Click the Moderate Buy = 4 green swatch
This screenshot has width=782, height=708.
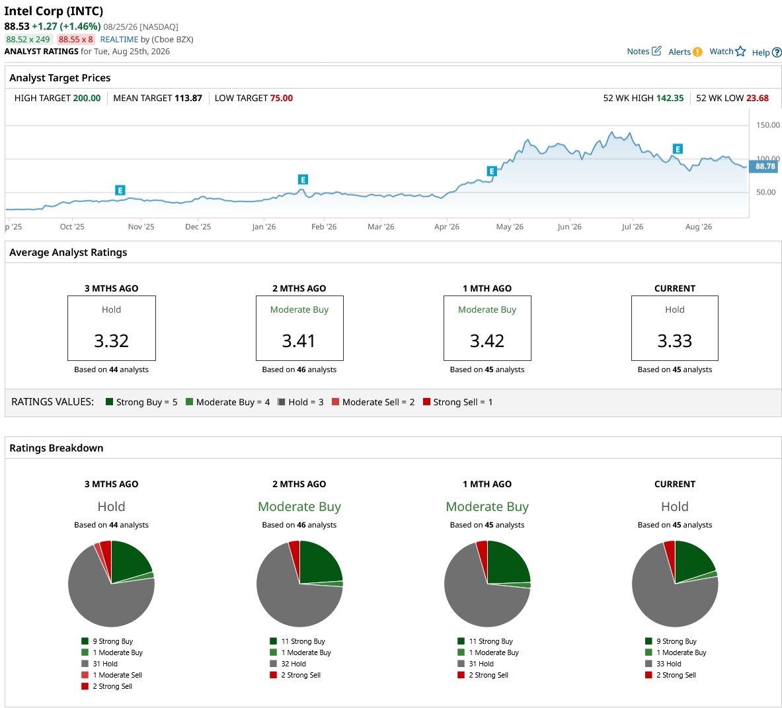[189, 402]
